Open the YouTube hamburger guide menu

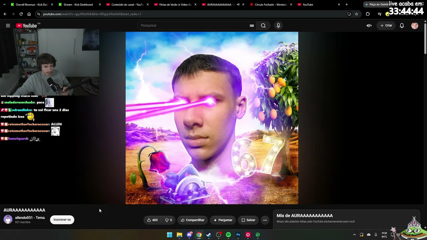(x=8, y=25)
